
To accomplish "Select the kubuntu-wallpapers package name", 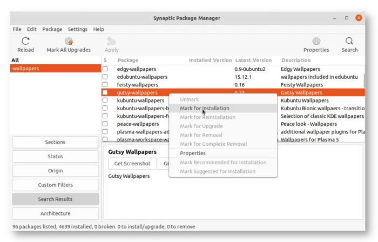I will click(x=140, y=100).
